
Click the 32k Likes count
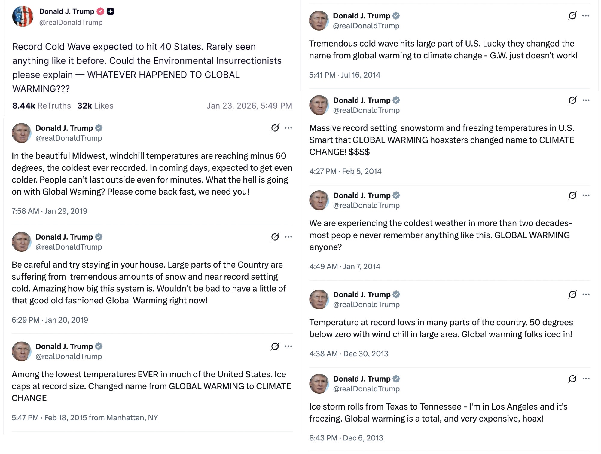(95, 106)
